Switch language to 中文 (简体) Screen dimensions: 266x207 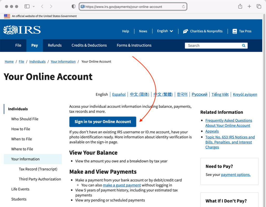point(139,94)
